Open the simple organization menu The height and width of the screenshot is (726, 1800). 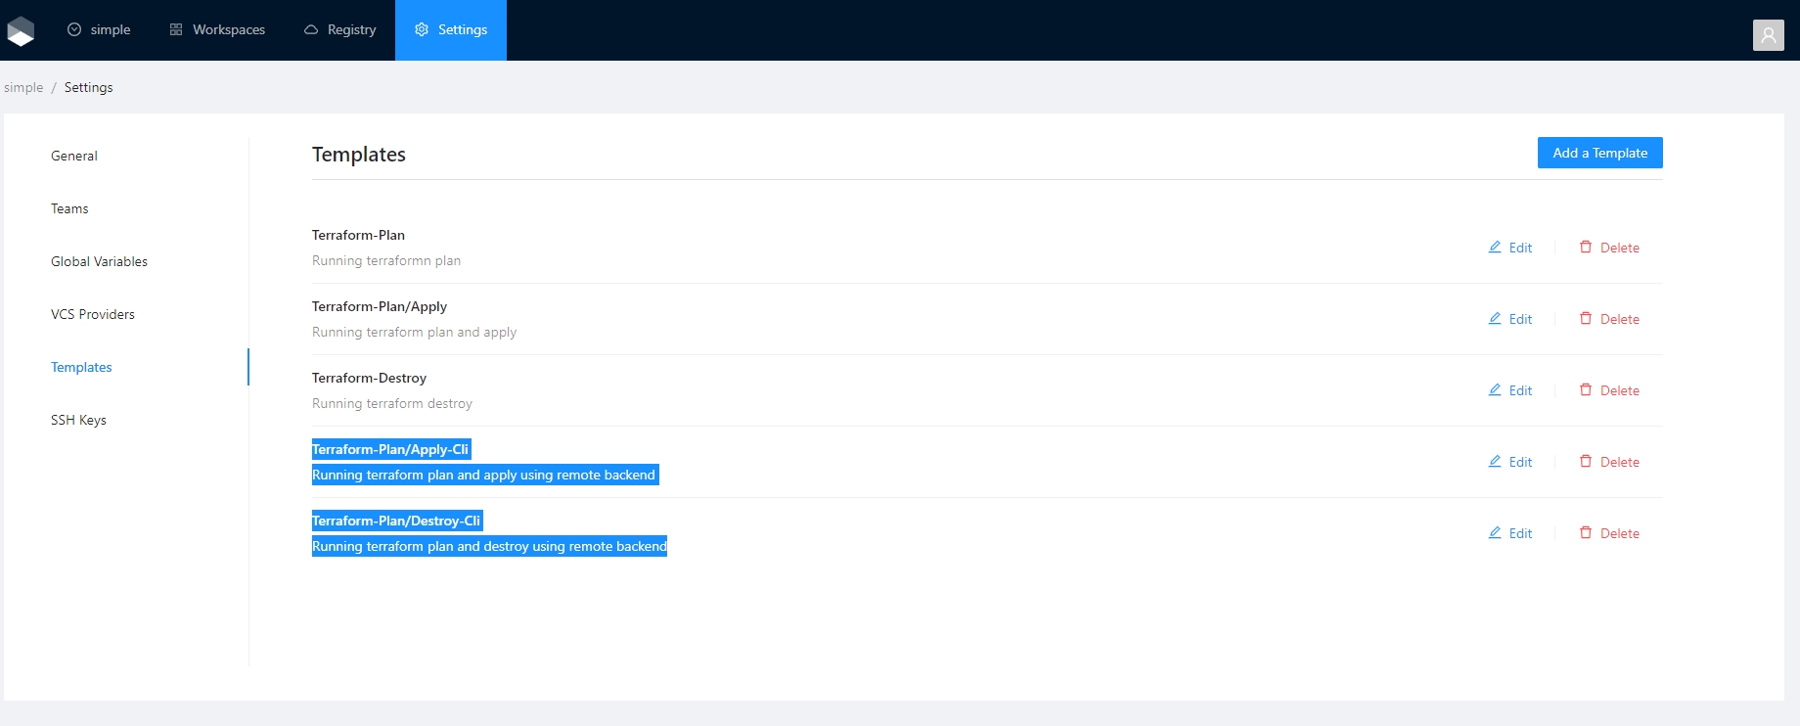99,30
